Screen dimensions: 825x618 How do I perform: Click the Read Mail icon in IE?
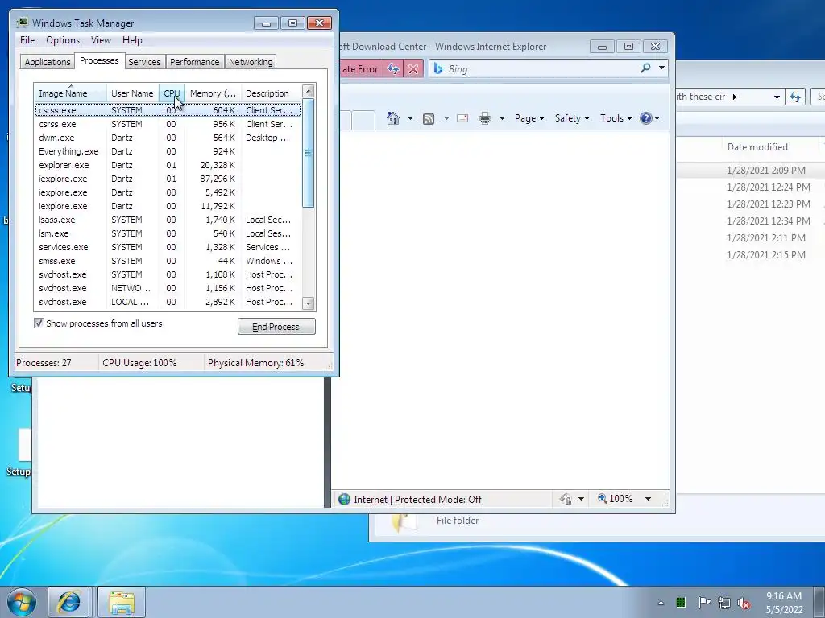click(462, 118)
